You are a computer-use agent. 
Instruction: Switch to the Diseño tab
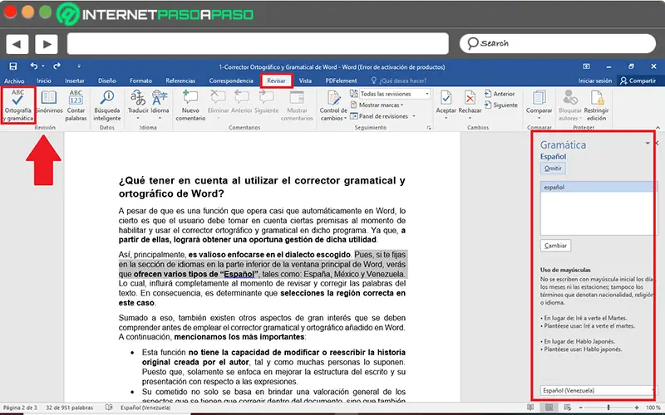pos(107,81)
